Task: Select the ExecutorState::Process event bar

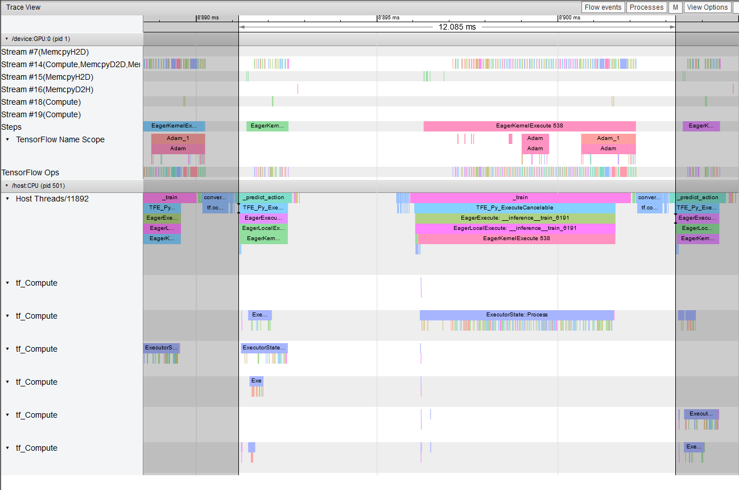Action: 517,314
